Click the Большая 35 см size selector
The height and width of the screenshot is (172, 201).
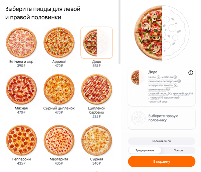coord(162,141)
